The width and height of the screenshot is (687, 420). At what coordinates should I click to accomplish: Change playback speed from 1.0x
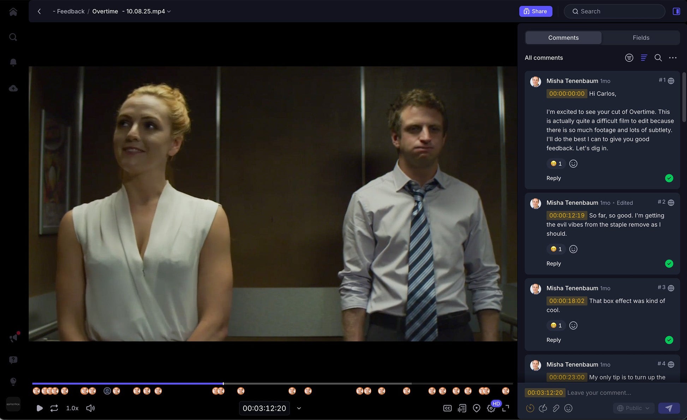pos(72,408)
